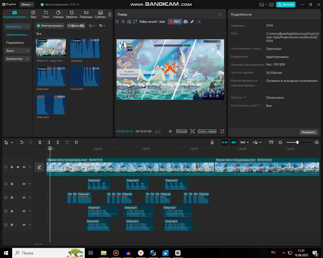Mute the audio track containing only Озвучка3 clips
This screenshot has height=258, width=323.
tap(24, 184)
